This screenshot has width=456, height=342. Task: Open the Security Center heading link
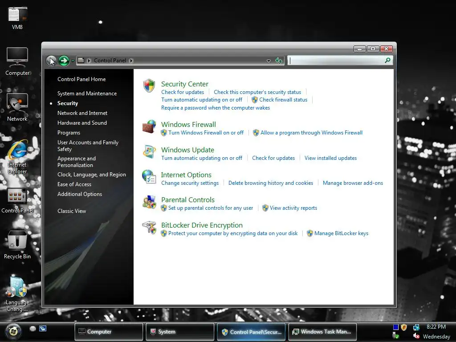click(185, 84)
